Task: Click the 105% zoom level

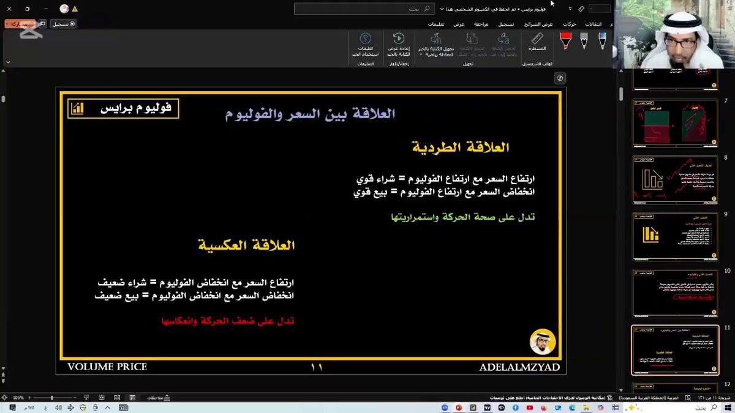Action: 18,398
